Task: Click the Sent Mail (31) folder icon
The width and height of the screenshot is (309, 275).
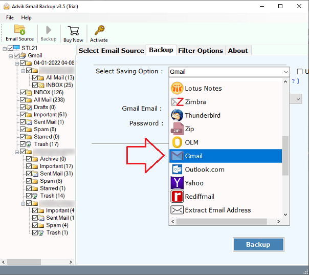Action: coord(35,174)
